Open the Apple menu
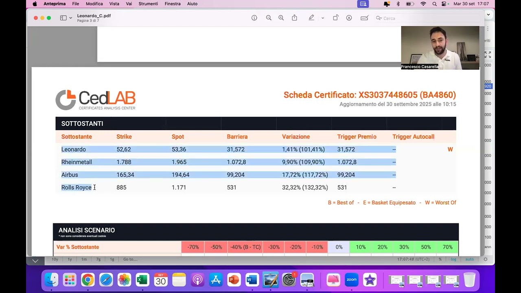The image size is (521, 293). [x=35, y=4]
